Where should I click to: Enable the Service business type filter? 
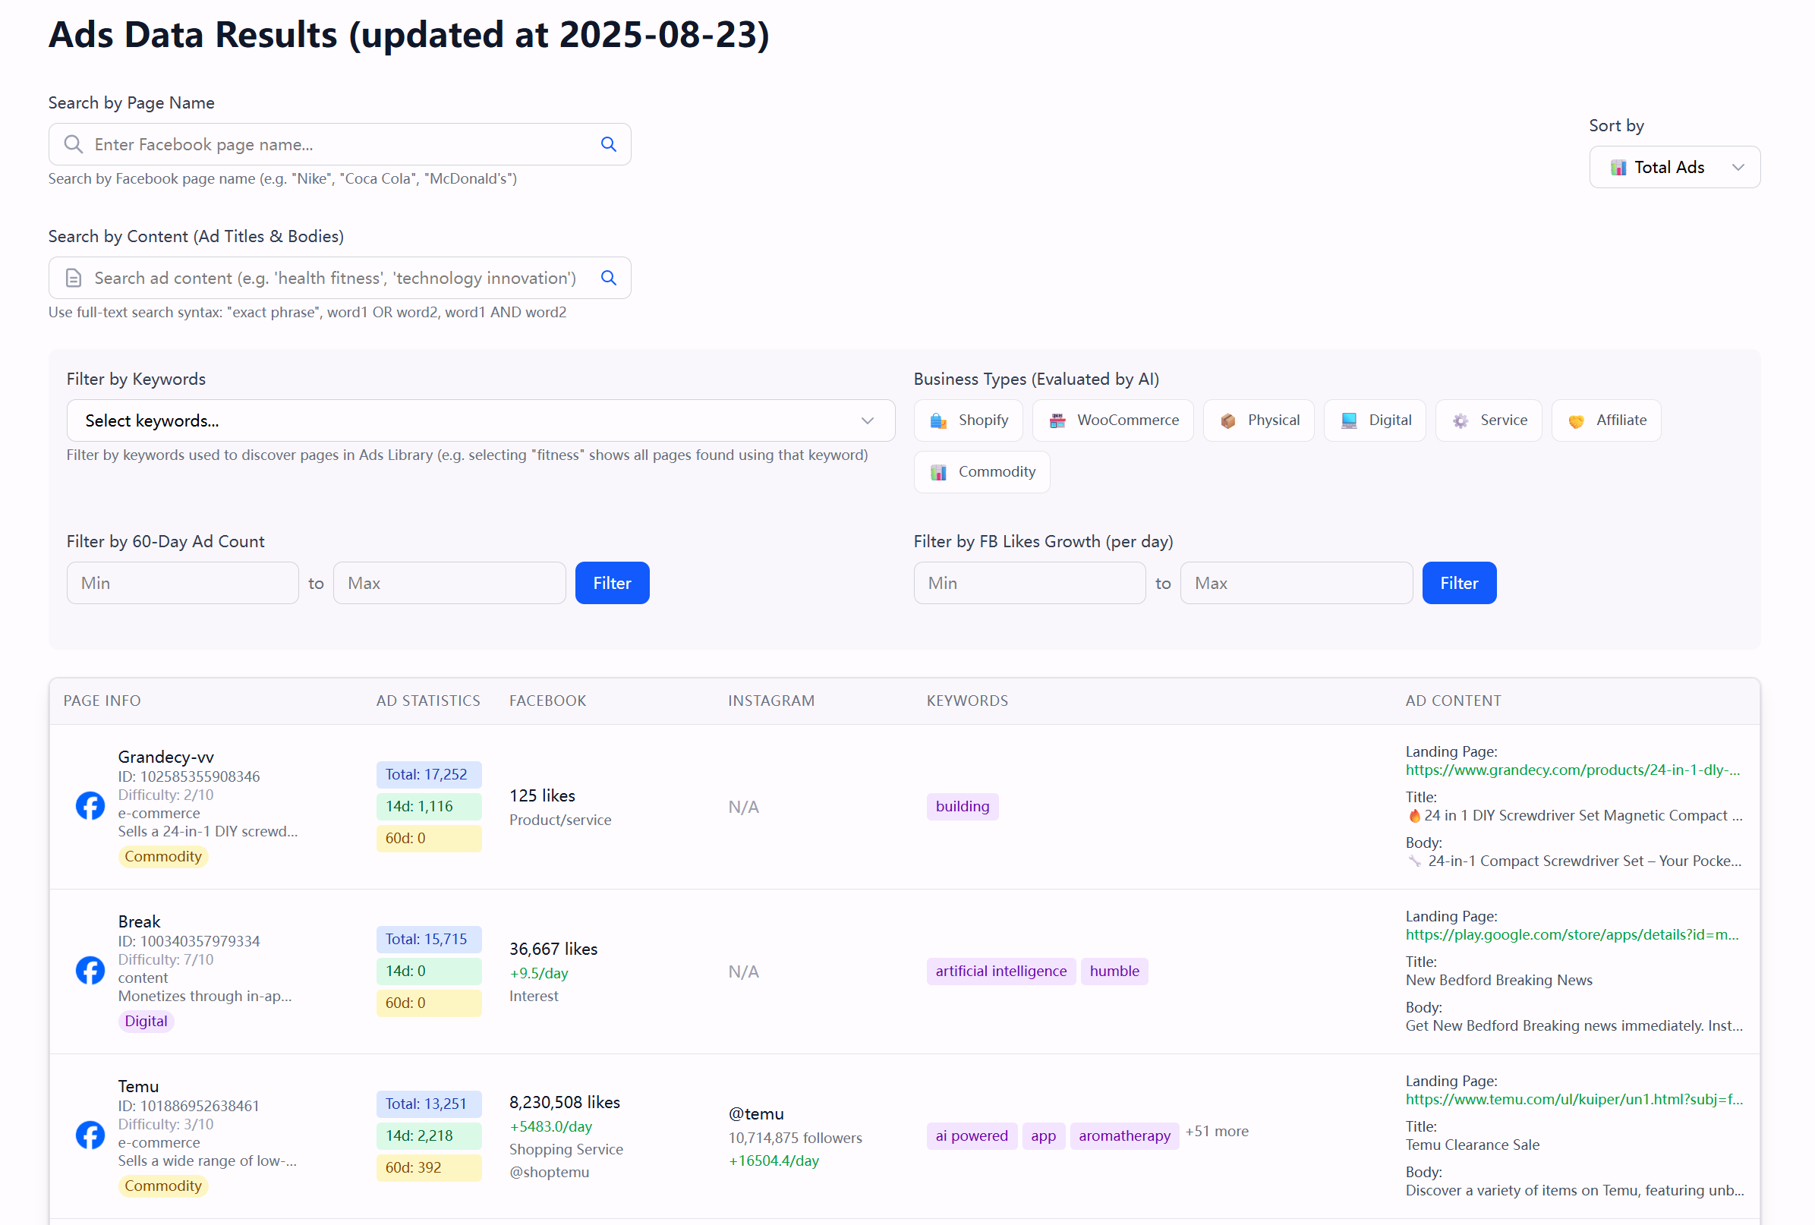tap(1488, 420)
